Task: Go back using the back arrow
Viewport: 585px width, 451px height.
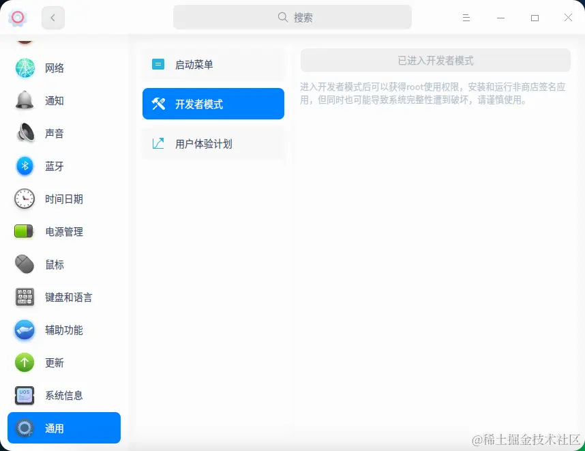Action: click(52, 17)
